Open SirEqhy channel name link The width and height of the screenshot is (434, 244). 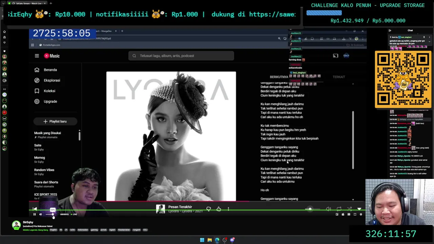click(x=28, y=222)
